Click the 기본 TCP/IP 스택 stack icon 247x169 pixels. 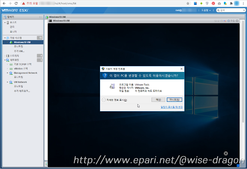[x=11, y=65]
